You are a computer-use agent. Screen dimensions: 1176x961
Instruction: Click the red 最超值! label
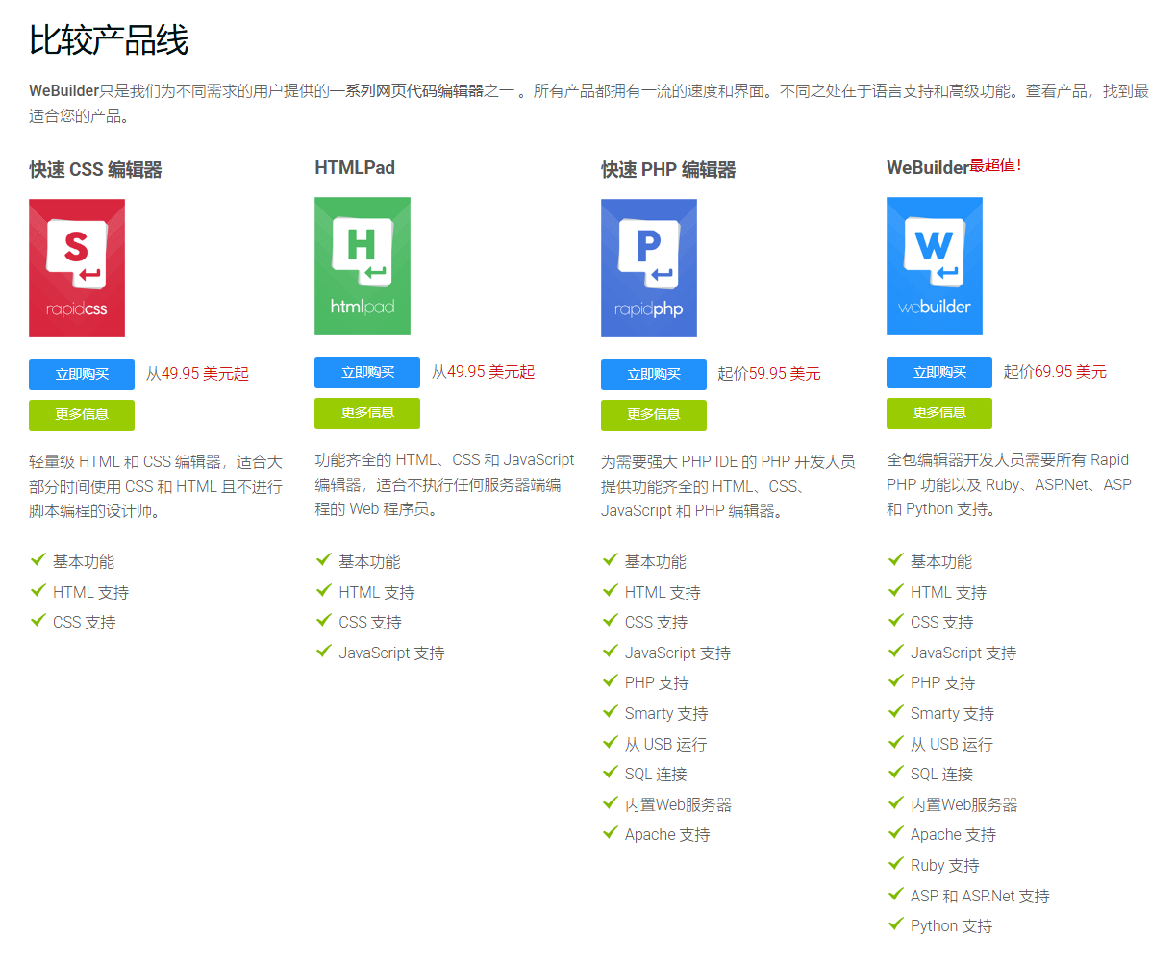pyautogui.click(x=995, y=165)
